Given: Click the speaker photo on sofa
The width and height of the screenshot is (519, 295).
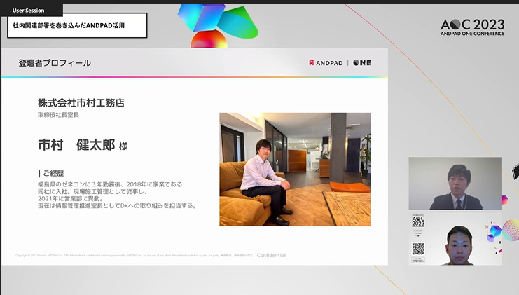Looking at the screenshot, I should coord(295,170).
